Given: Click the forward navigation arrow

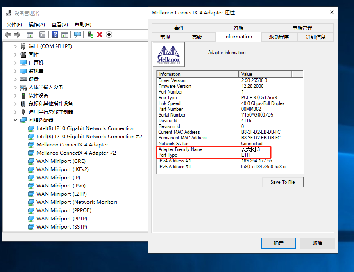Looking at the screenshot, I should point(17,34).
